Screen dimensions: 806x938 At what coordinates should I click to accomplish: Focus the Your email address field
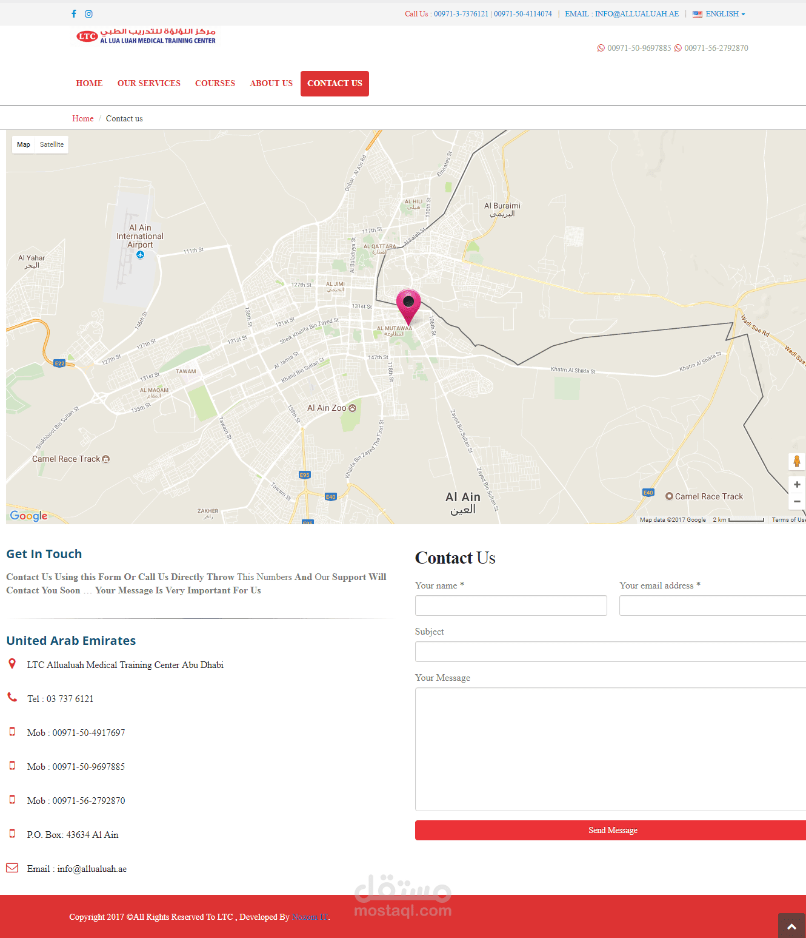tap(713, 606)
